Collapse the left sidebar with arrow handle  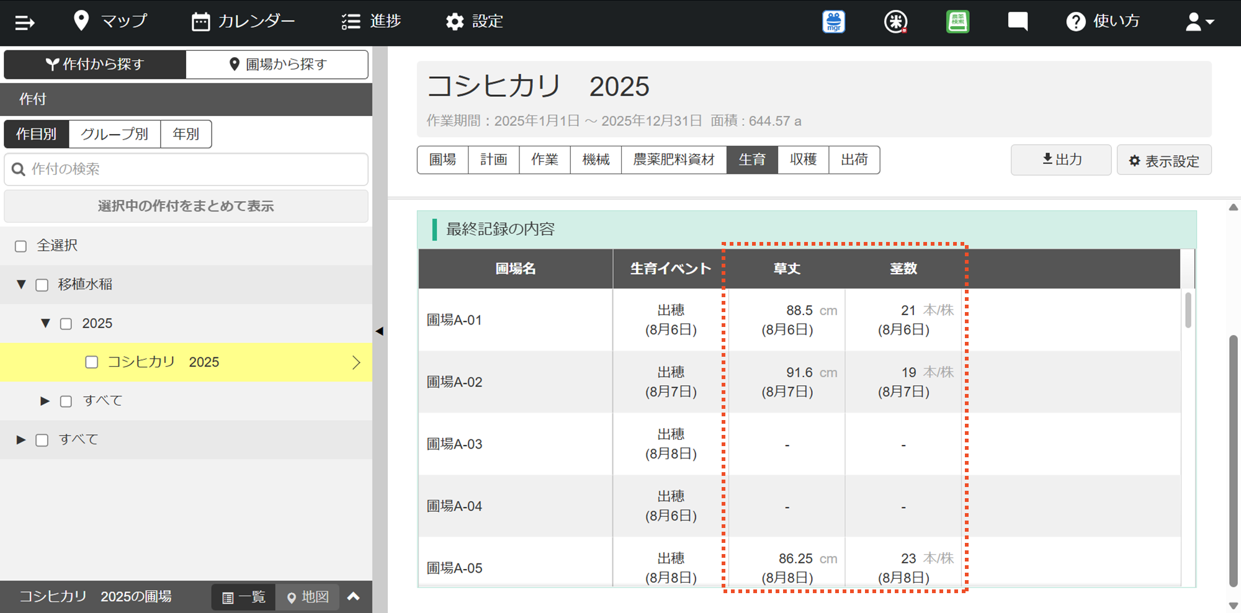pyautogui.click(x=380, y=331)
